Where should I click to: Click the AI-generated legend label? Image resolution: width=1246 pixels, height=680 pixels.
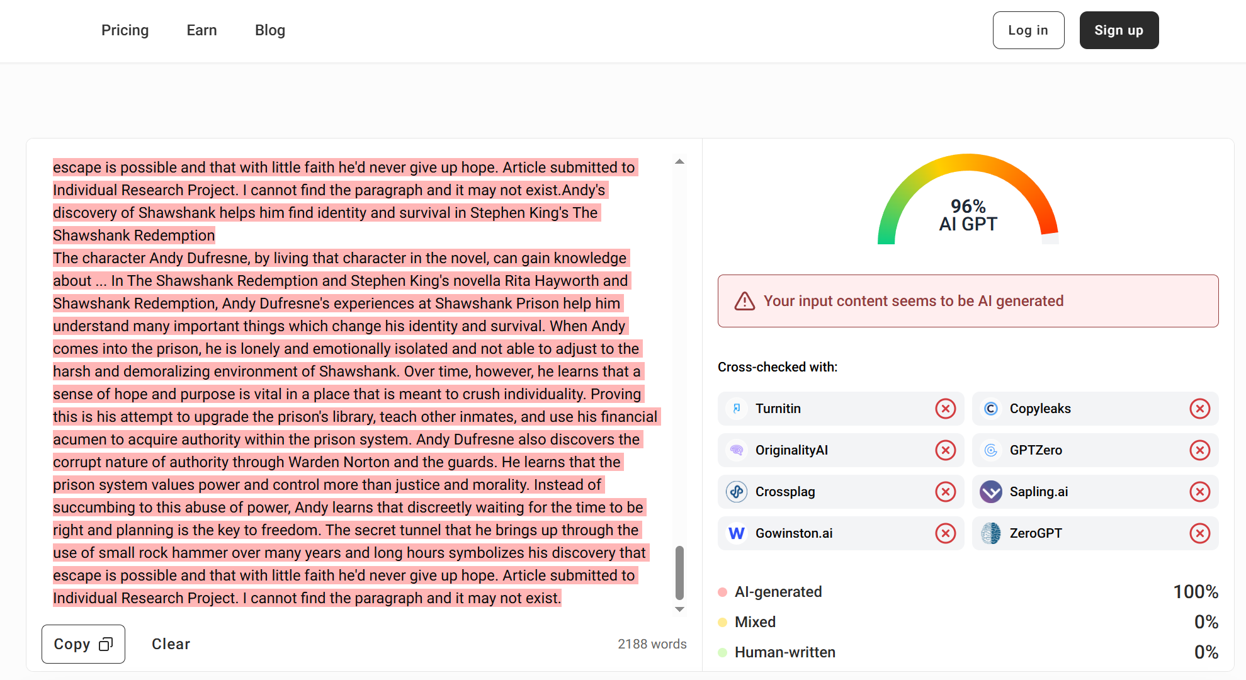pos(778,592)
